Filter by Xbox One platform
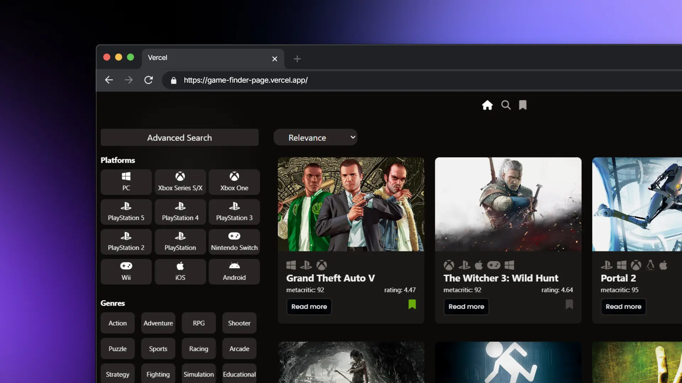 point(234,182)
